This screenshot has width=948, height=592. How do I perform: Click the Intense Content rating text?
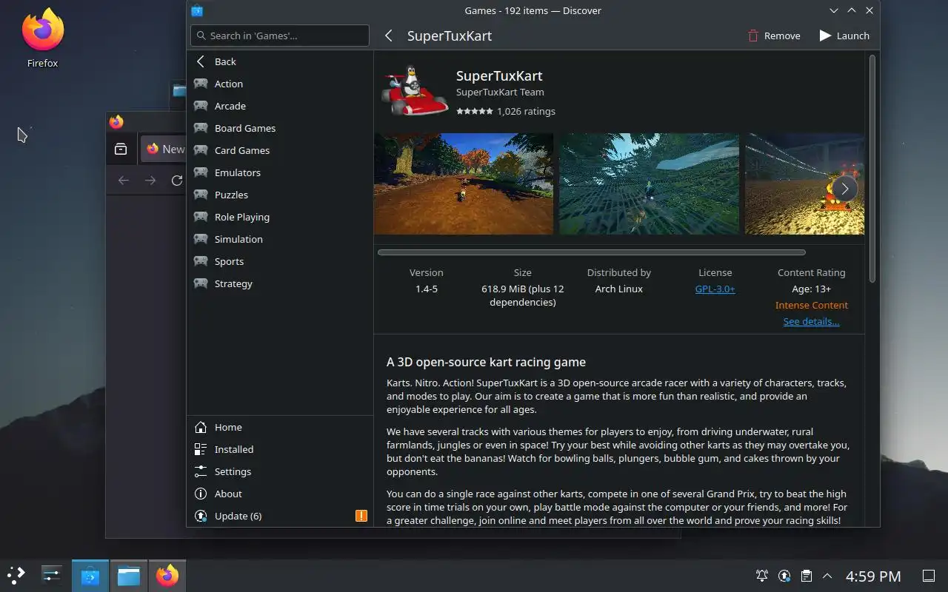tap(811, 305)
